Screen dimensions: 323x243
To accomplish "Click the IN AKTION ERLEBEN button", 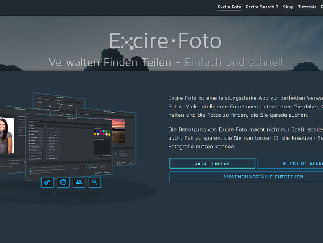I will click(290, 164).
